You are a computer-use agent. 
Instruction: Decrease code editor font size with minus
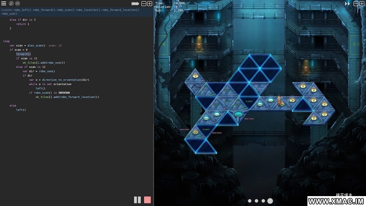pos(144,4)
